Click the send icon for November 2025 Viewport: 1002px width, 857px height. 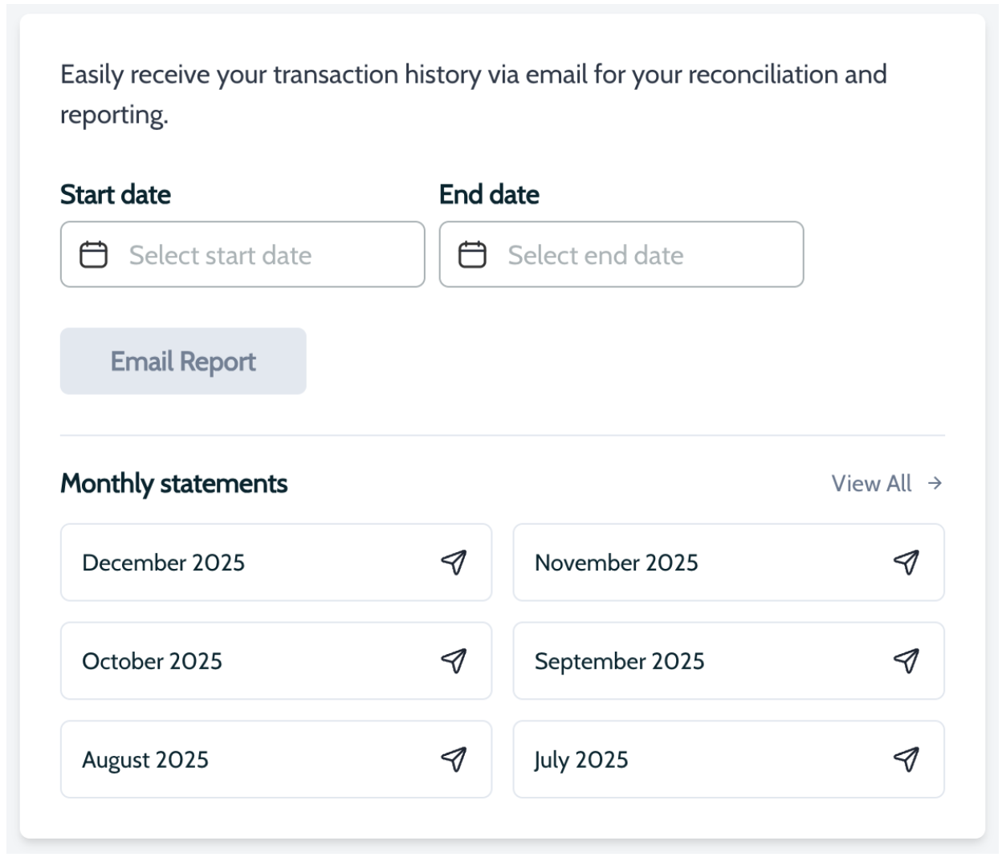click(x=906, y=563)
